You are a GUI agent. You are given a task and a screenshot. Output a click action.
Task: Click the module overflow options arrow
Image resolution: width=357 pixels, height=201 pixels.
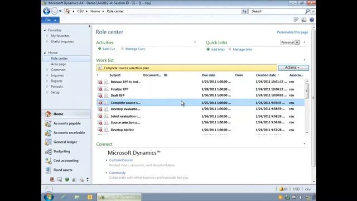coord(88,180)
